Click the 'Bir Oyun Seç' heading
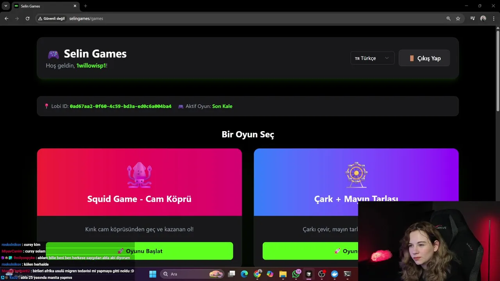500x281 pixels. 248,134
